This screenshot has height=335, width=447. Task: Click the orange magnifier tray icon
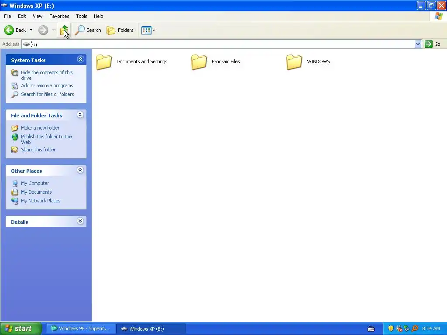pos(415,329)
